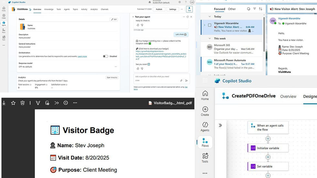Click the select-all icon in Outlook header
This screenshot has width=317, height=178.
tap(248, 9)
